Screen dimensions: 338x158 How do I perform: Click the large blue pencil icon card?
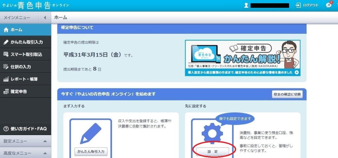tap(91, 133)
